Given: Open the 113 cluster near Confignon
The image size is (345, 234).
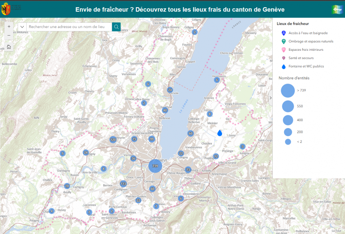Looking at the screenshot, I should point(123,184).
